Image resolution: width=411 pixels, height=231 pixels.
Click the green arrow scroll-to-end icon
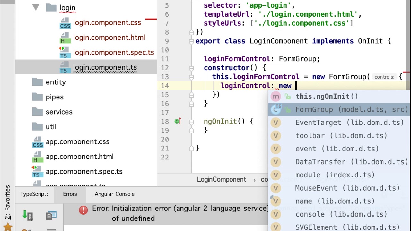pos(28,216)
